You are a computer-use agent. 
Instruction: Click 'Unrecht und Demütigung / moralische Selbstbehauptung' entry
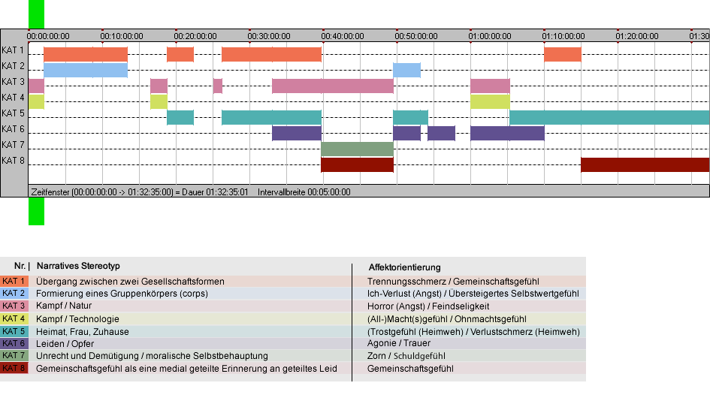[x=152, y=356]
